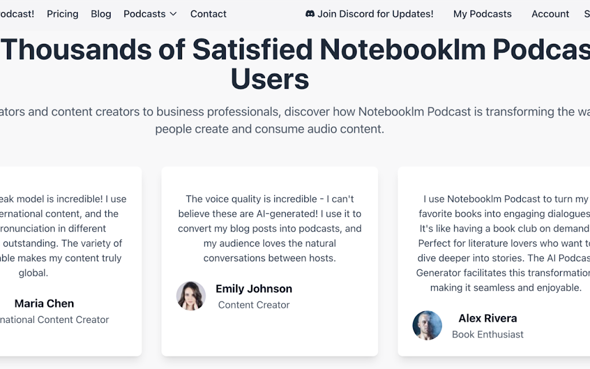Screen dimensions: 590x369
Task: Expand the Podcasts dropdown menu
Action: pyautogui.click(x=150, y=14)
